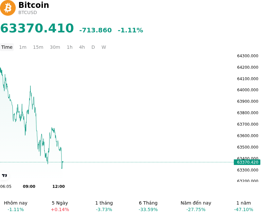Click the Bitcoin title text

pyautogui.click(x=34, y=5)
